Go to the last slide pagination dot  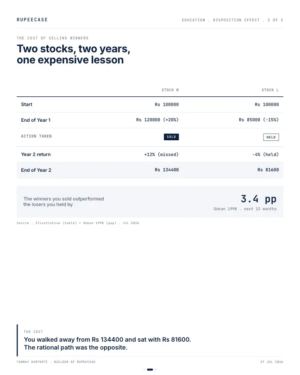(x=156, y=369)
